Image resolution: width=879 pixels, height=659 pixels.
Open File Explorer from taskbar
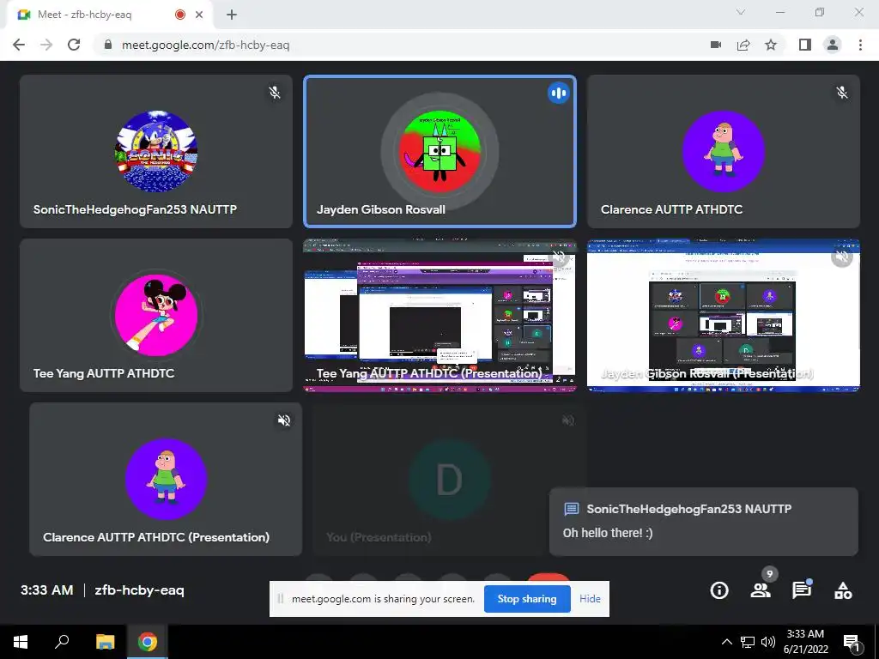click(105, 642)
